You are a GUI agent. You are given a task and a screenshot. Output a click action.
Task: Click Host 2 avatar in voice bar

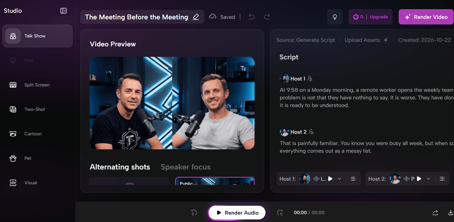click(395, 179)
